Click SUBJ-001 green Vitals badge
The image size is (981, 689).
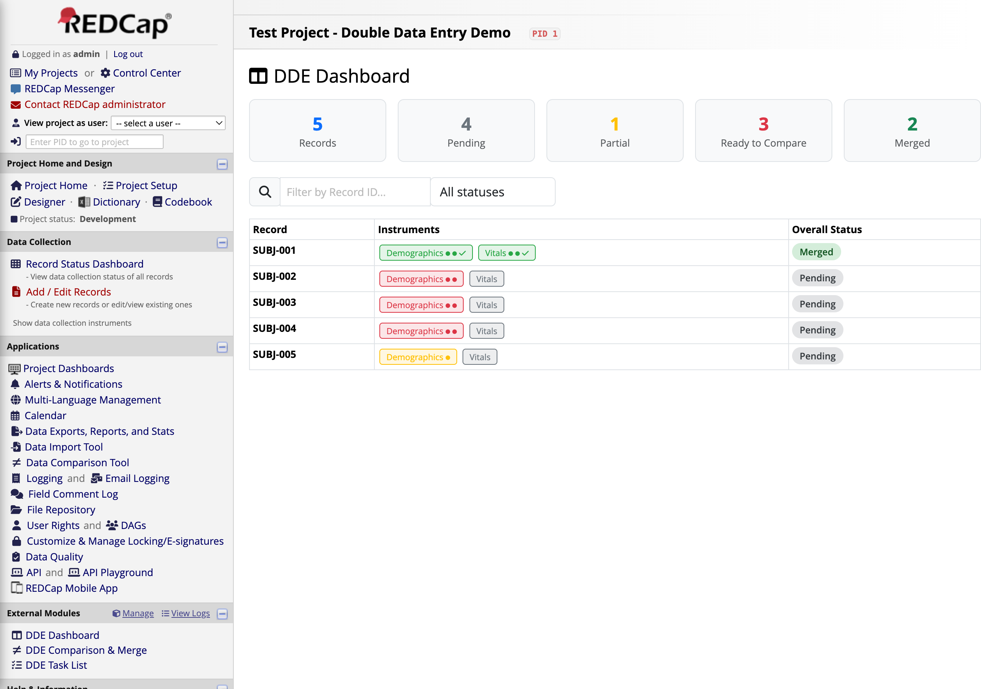tap(506, 253)
